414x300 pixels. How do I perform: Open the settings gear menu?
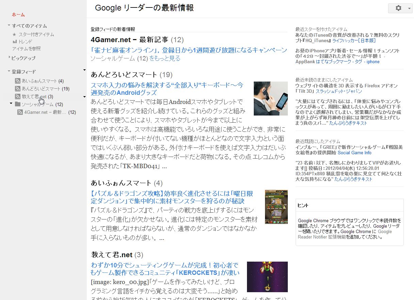398,8
